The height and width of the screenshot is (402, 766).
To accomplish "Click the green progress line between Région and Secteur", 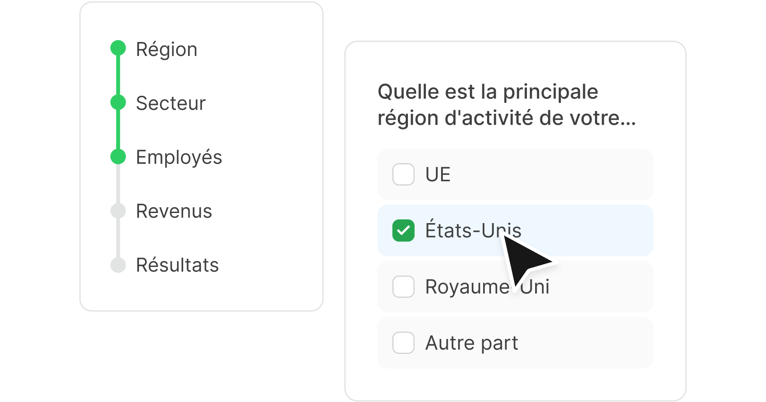I will point(118,75).
